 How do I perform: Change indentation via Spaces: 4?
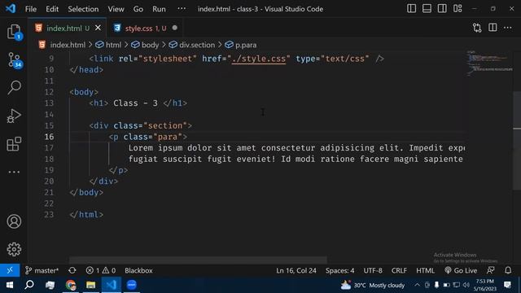point(339,270)
